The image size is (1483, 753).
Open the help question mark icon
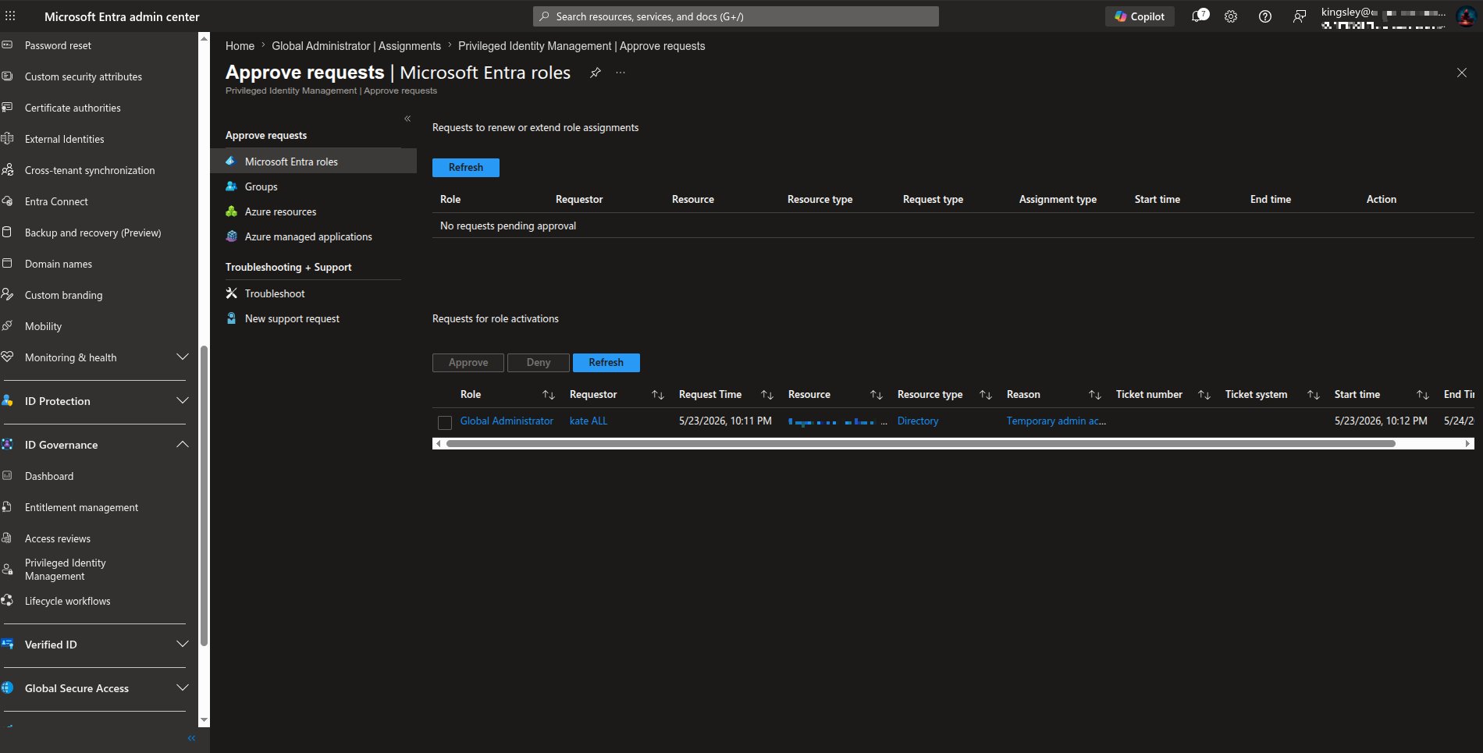point(1265,16)
